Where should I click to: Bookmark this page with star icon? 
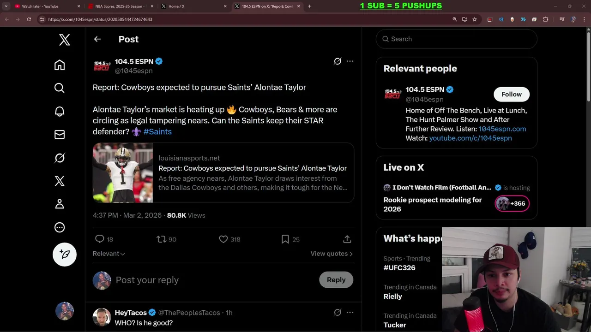[474, 19]
